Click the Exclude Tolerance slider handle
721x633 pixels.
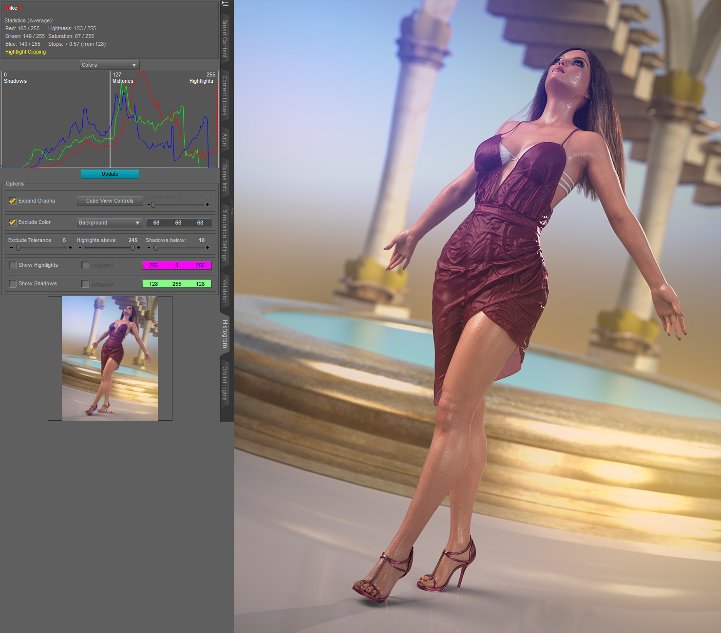click(19, 247)
